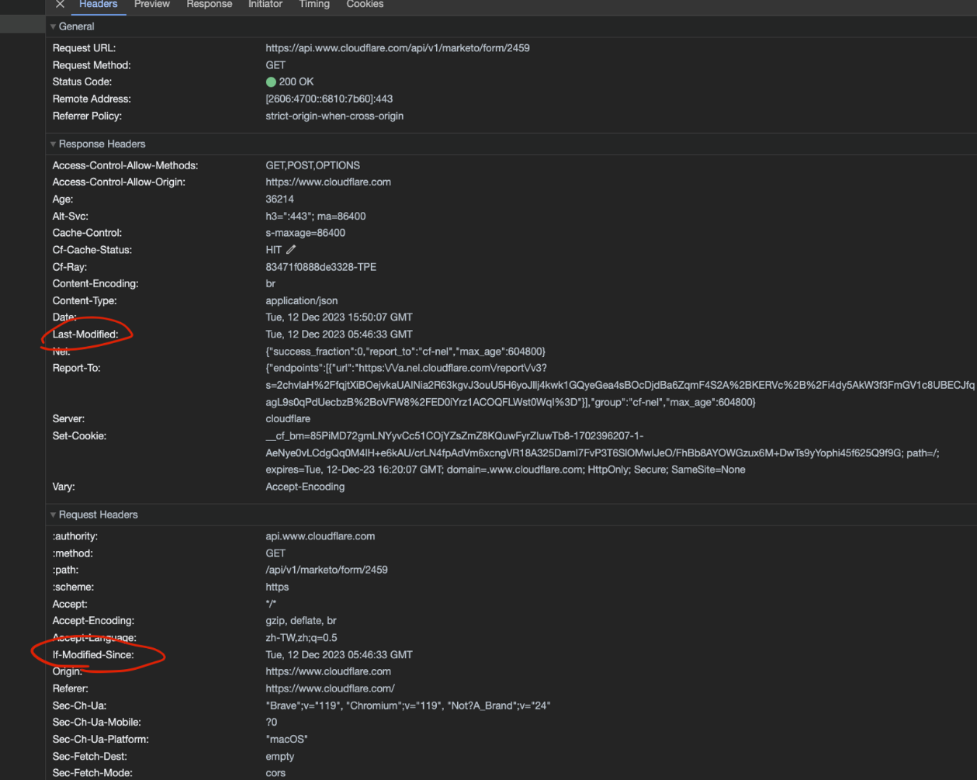
Task: Click the Remote Address value
Action: coord(329,99)
